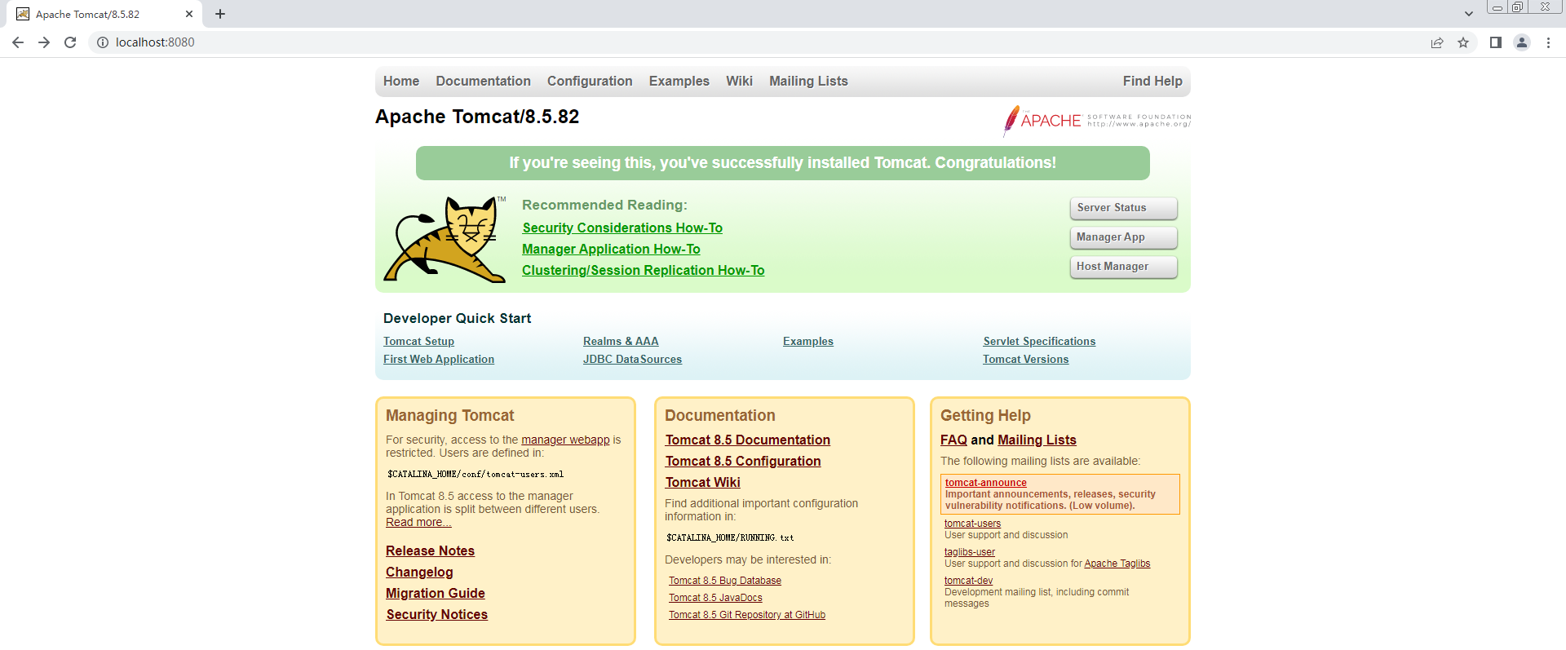Click the Host Manager button
The width and height of the screenshot is (1566, 650).
[1123, 267]
